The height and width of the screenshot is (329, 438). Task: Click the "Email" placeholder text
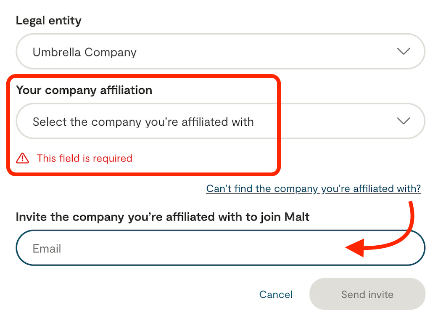click(x=47, y=249)
